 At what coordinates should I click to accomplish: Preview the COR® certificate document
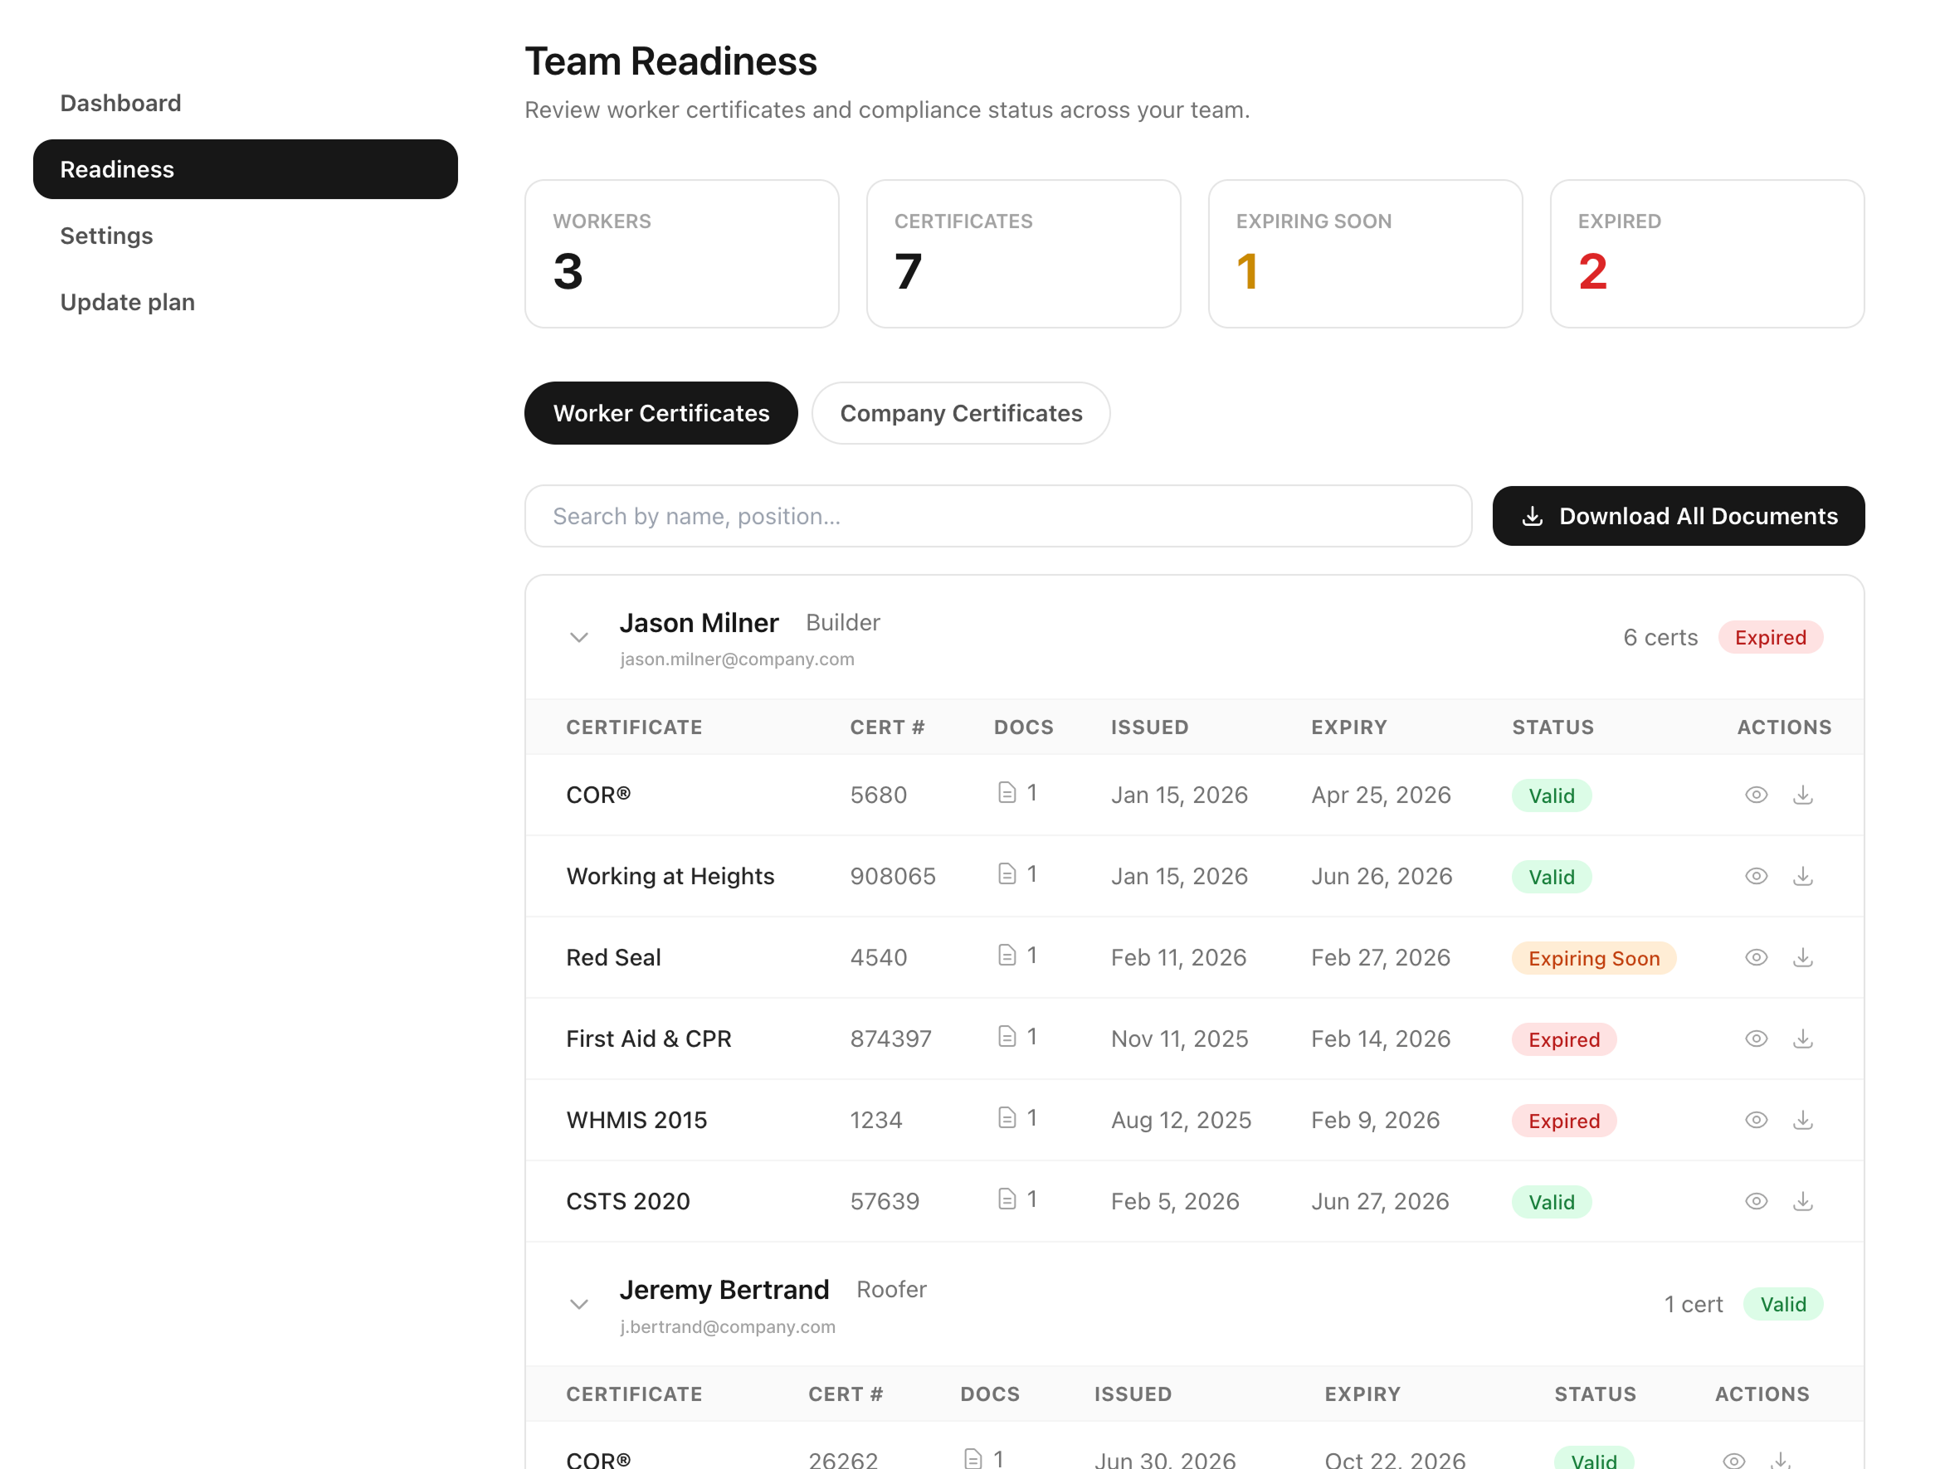click(x=1757, y=795)
